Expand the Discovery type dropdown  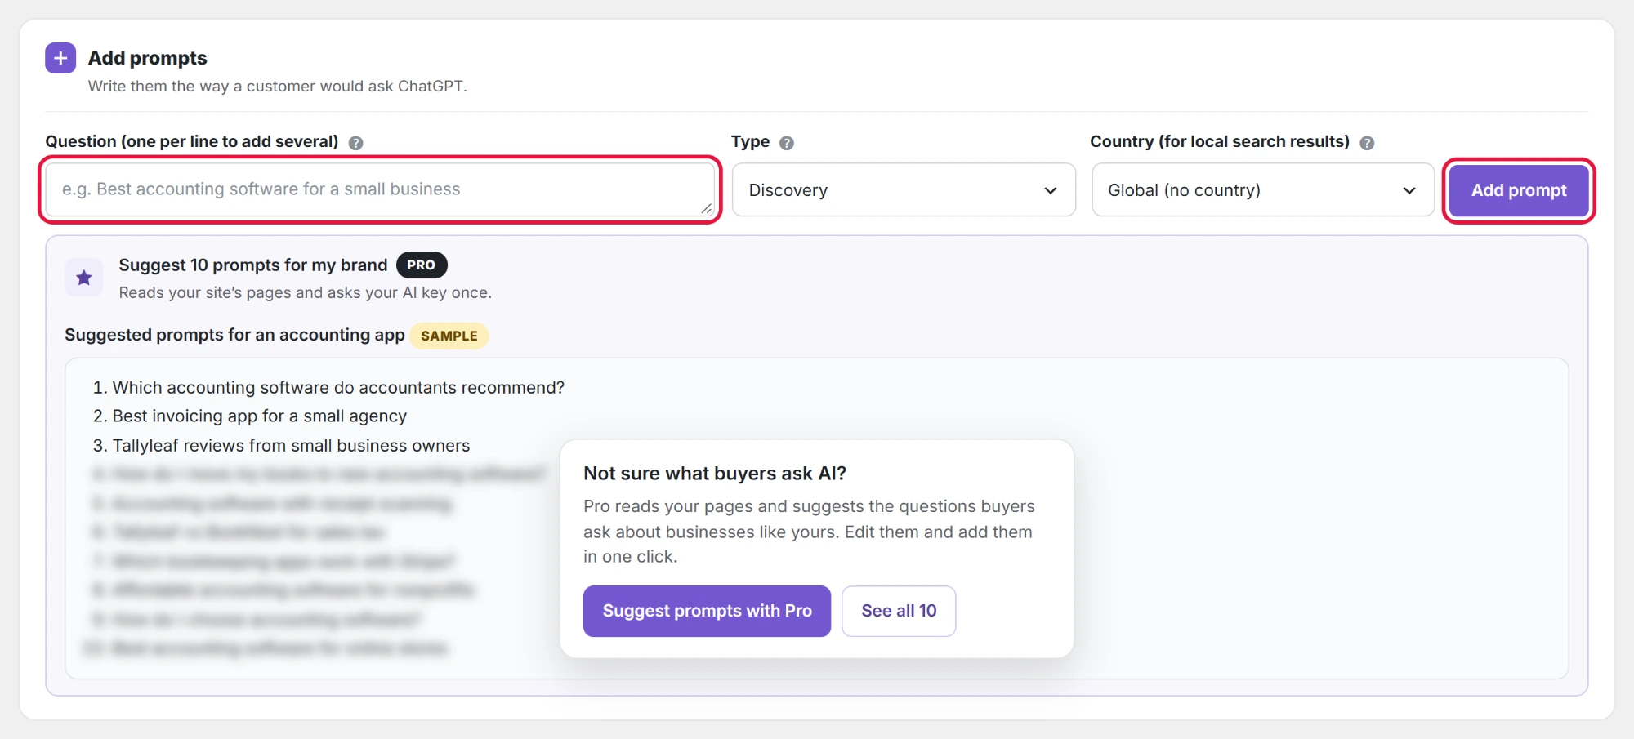(904, 190)
